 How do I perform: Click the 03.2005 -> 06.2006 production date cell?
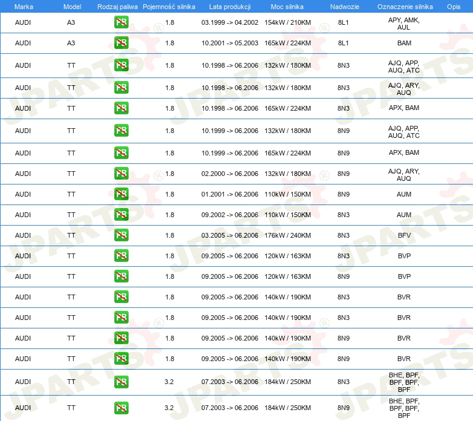click(230, 235)
